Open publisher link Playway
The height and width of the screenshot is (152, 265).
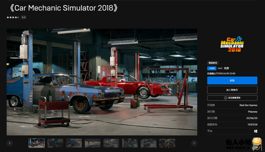(253, 111)
